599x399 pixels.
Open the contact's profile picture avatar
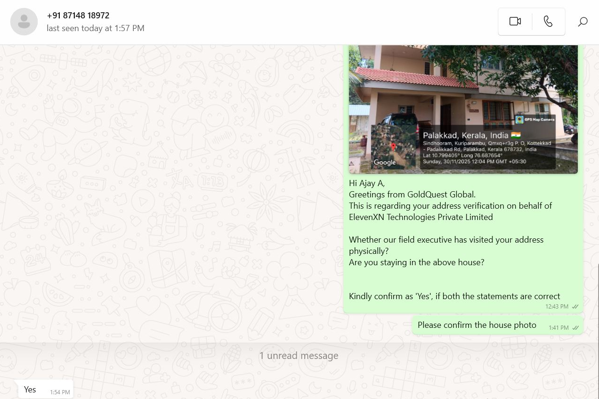point(24,22)
